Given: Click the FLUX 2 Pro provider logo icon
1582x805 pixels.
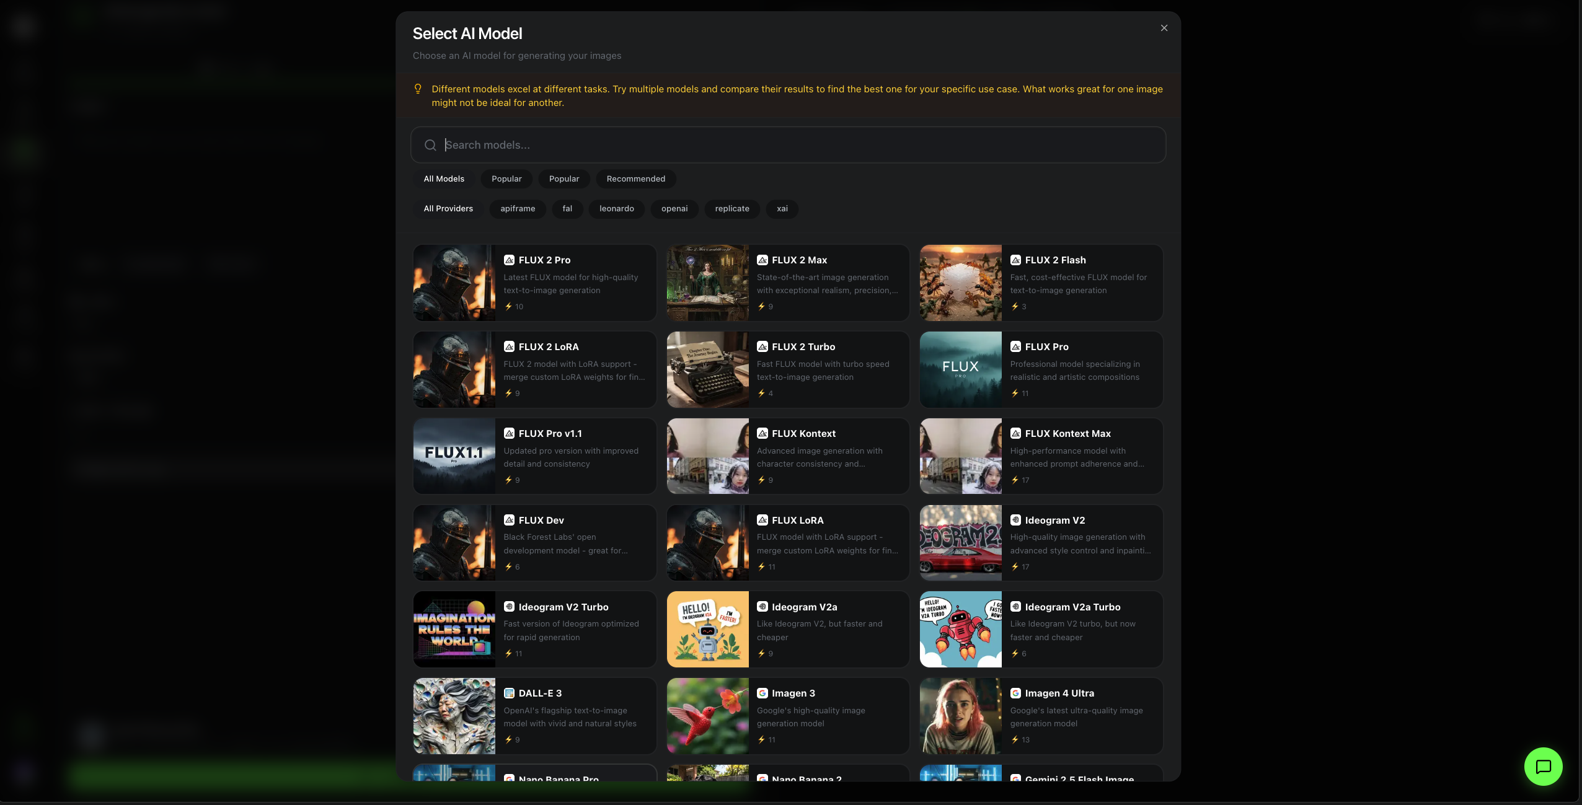Looking at the screenshot, I should click(x=509, y=260).
